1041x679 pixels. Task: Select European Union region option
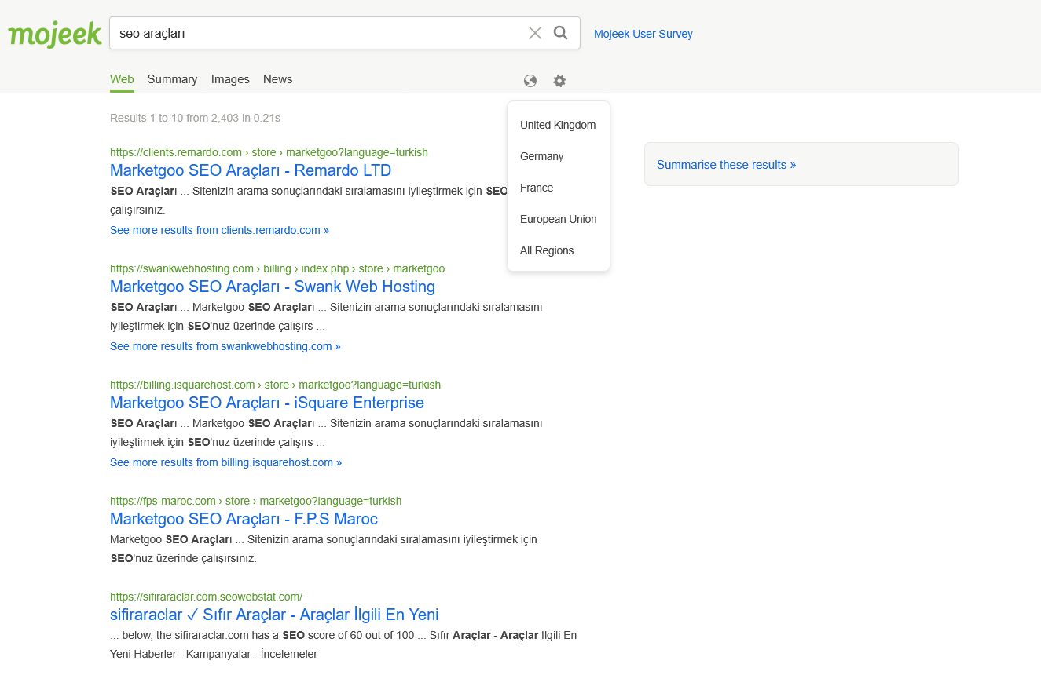pos(558,219)
